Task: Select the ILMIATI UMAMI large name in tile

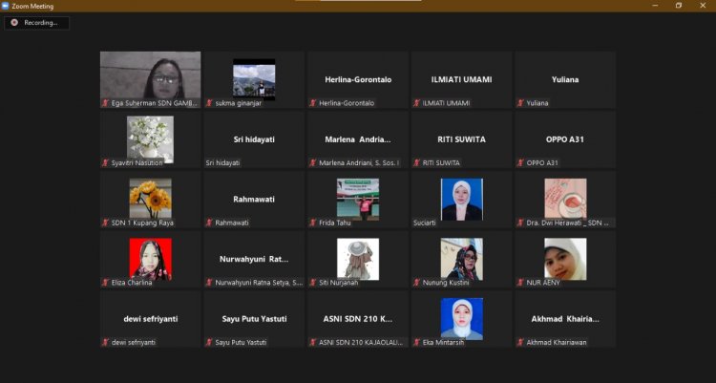Action: 462,79
